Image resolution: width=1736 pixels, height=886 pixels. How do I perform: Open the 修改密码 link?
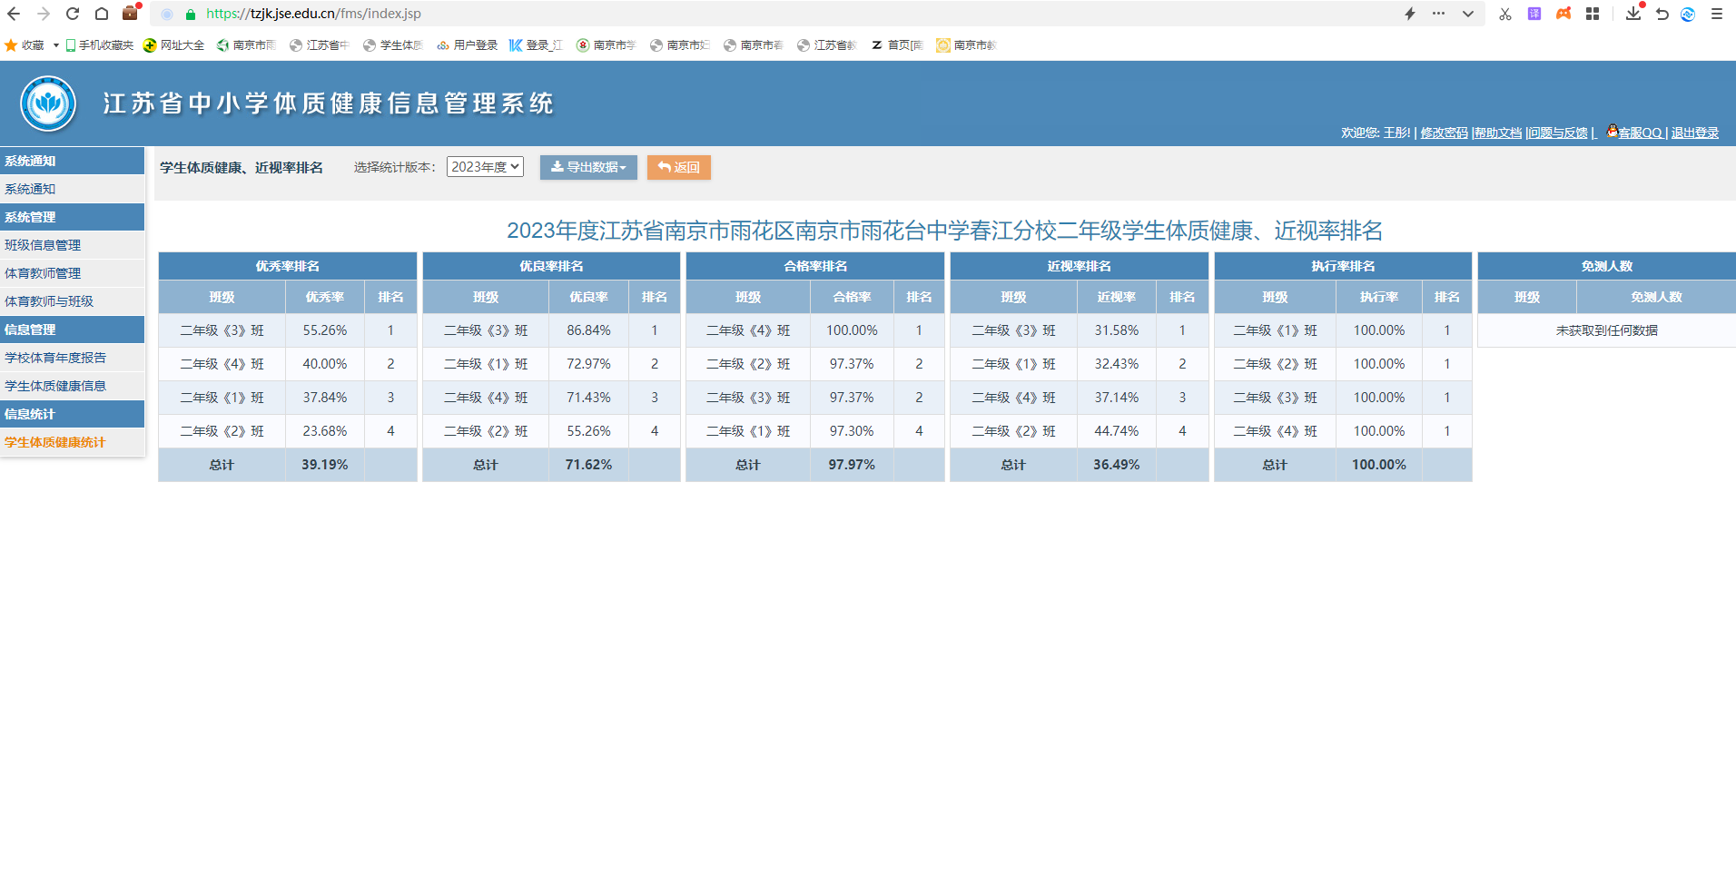tap(1444, 133)
